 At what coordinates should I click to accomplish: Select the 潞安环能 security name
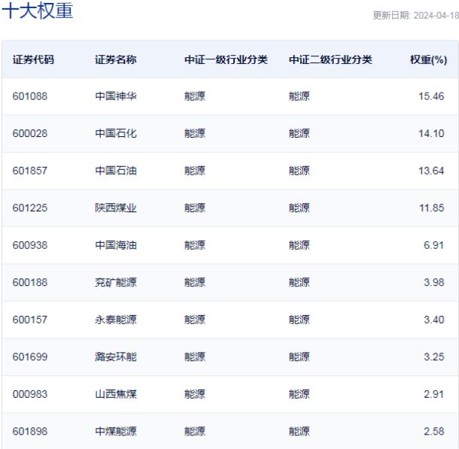tap(116, 356)
